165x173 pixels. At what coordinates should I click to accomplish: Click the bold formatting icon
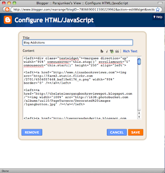[102, 51]
